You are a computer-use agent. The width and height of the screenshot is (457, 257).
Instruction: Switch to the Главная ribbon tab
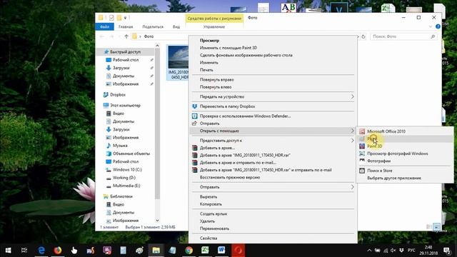(x=126, y=27)
